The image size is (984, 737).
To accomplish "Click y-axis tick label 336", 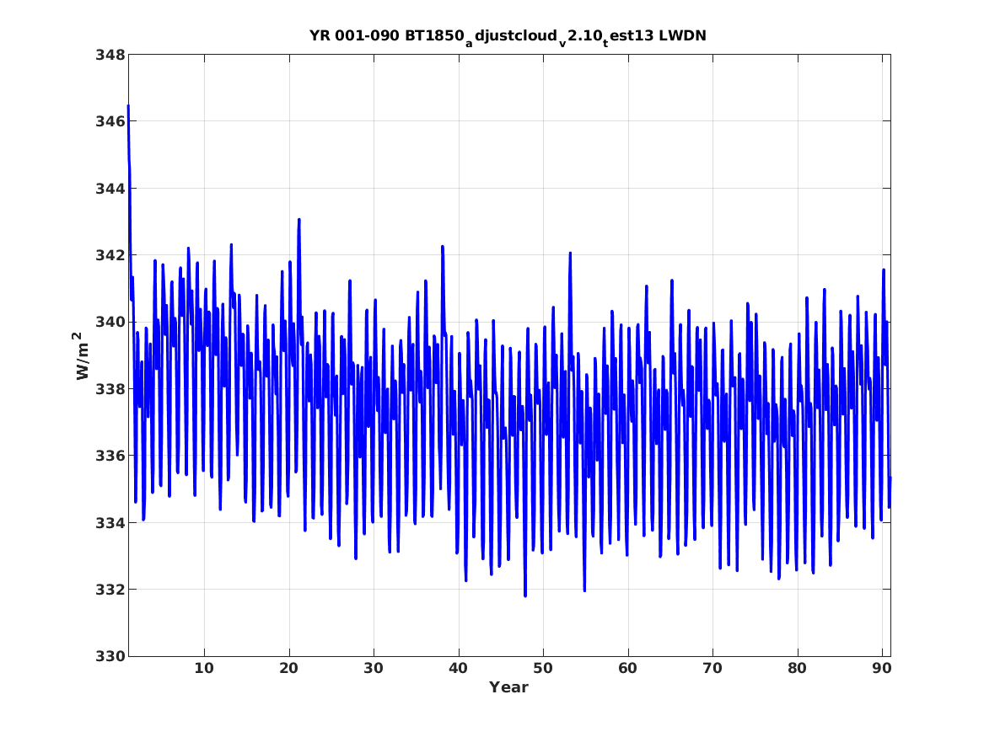I will coord(110,456).
